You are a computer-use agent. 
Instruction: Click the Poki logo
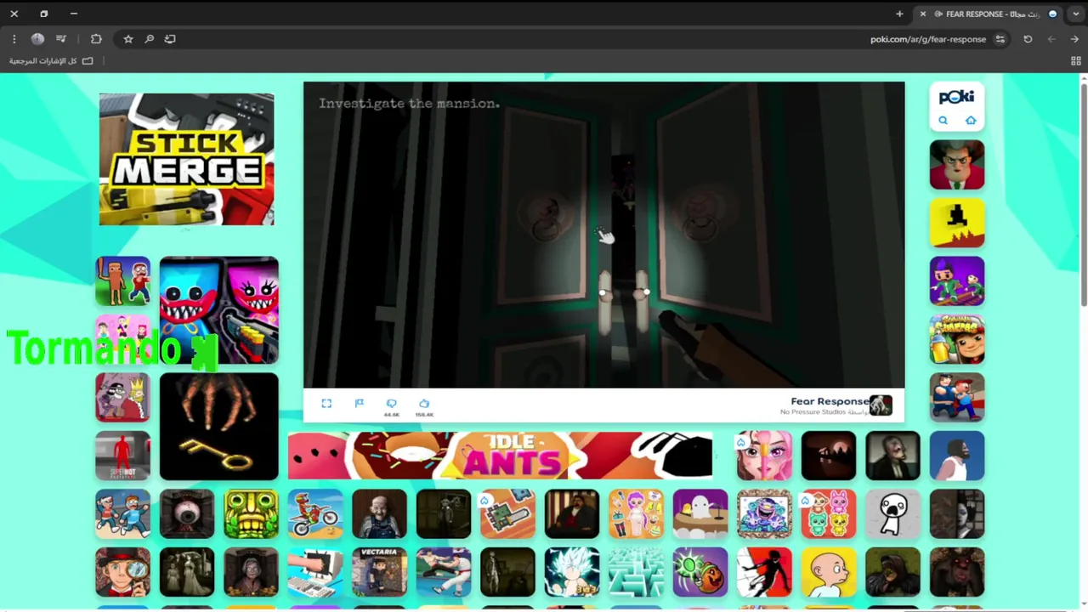956,97
